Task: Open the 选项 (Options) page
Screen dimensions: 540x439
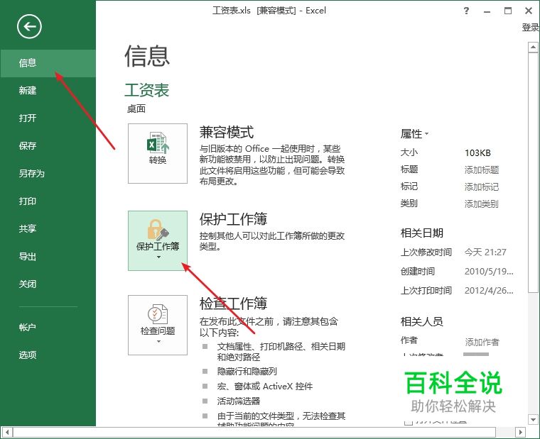Action: click(48, 355)
